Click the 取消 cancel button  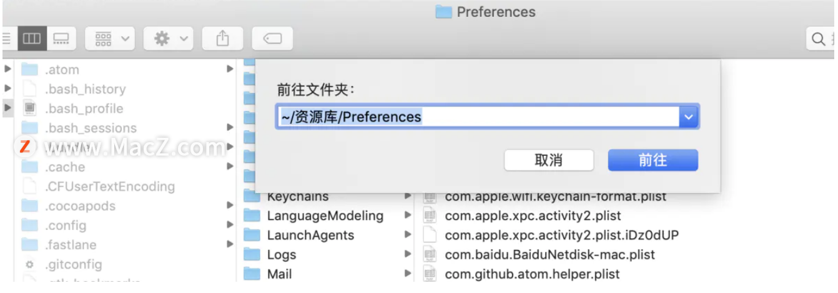[549, 160]
